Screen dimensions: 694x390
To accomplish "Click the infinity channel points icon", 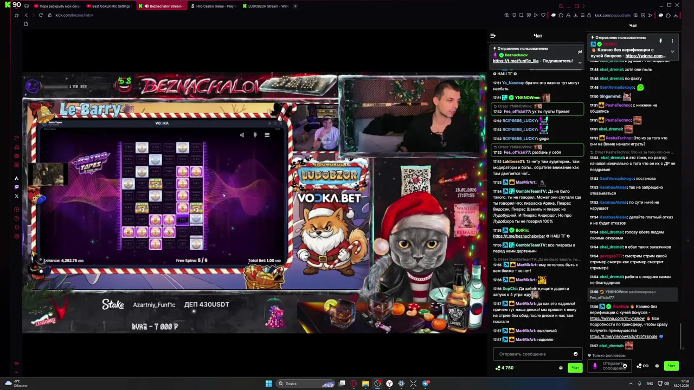I will coord(642,366).
